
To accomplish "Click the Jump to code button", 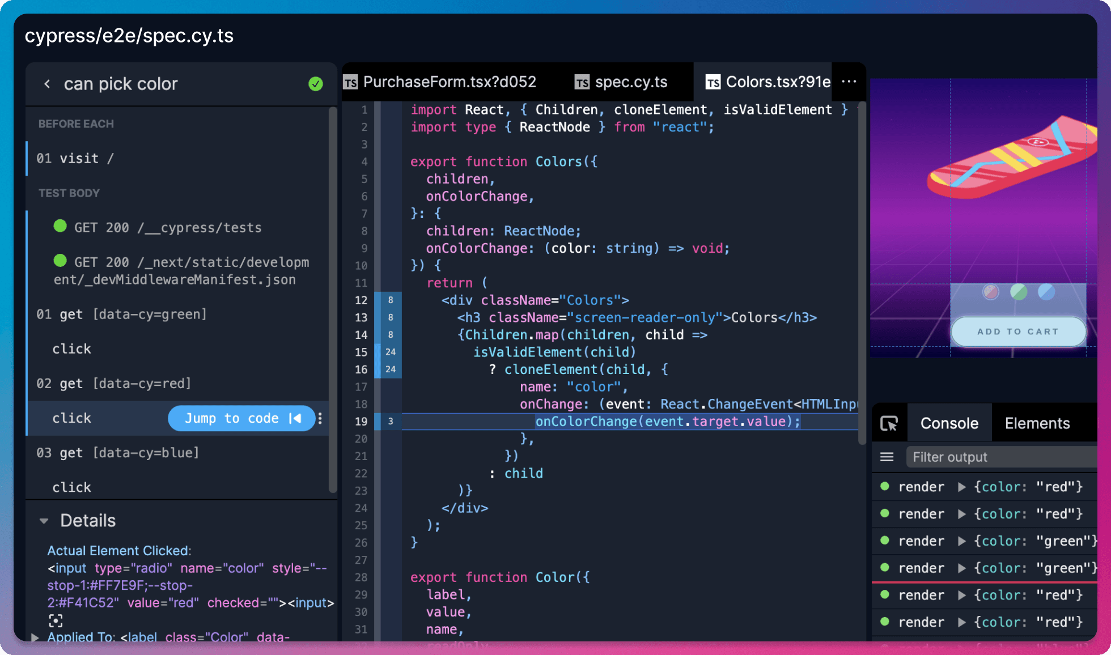I will coord(241,418).
